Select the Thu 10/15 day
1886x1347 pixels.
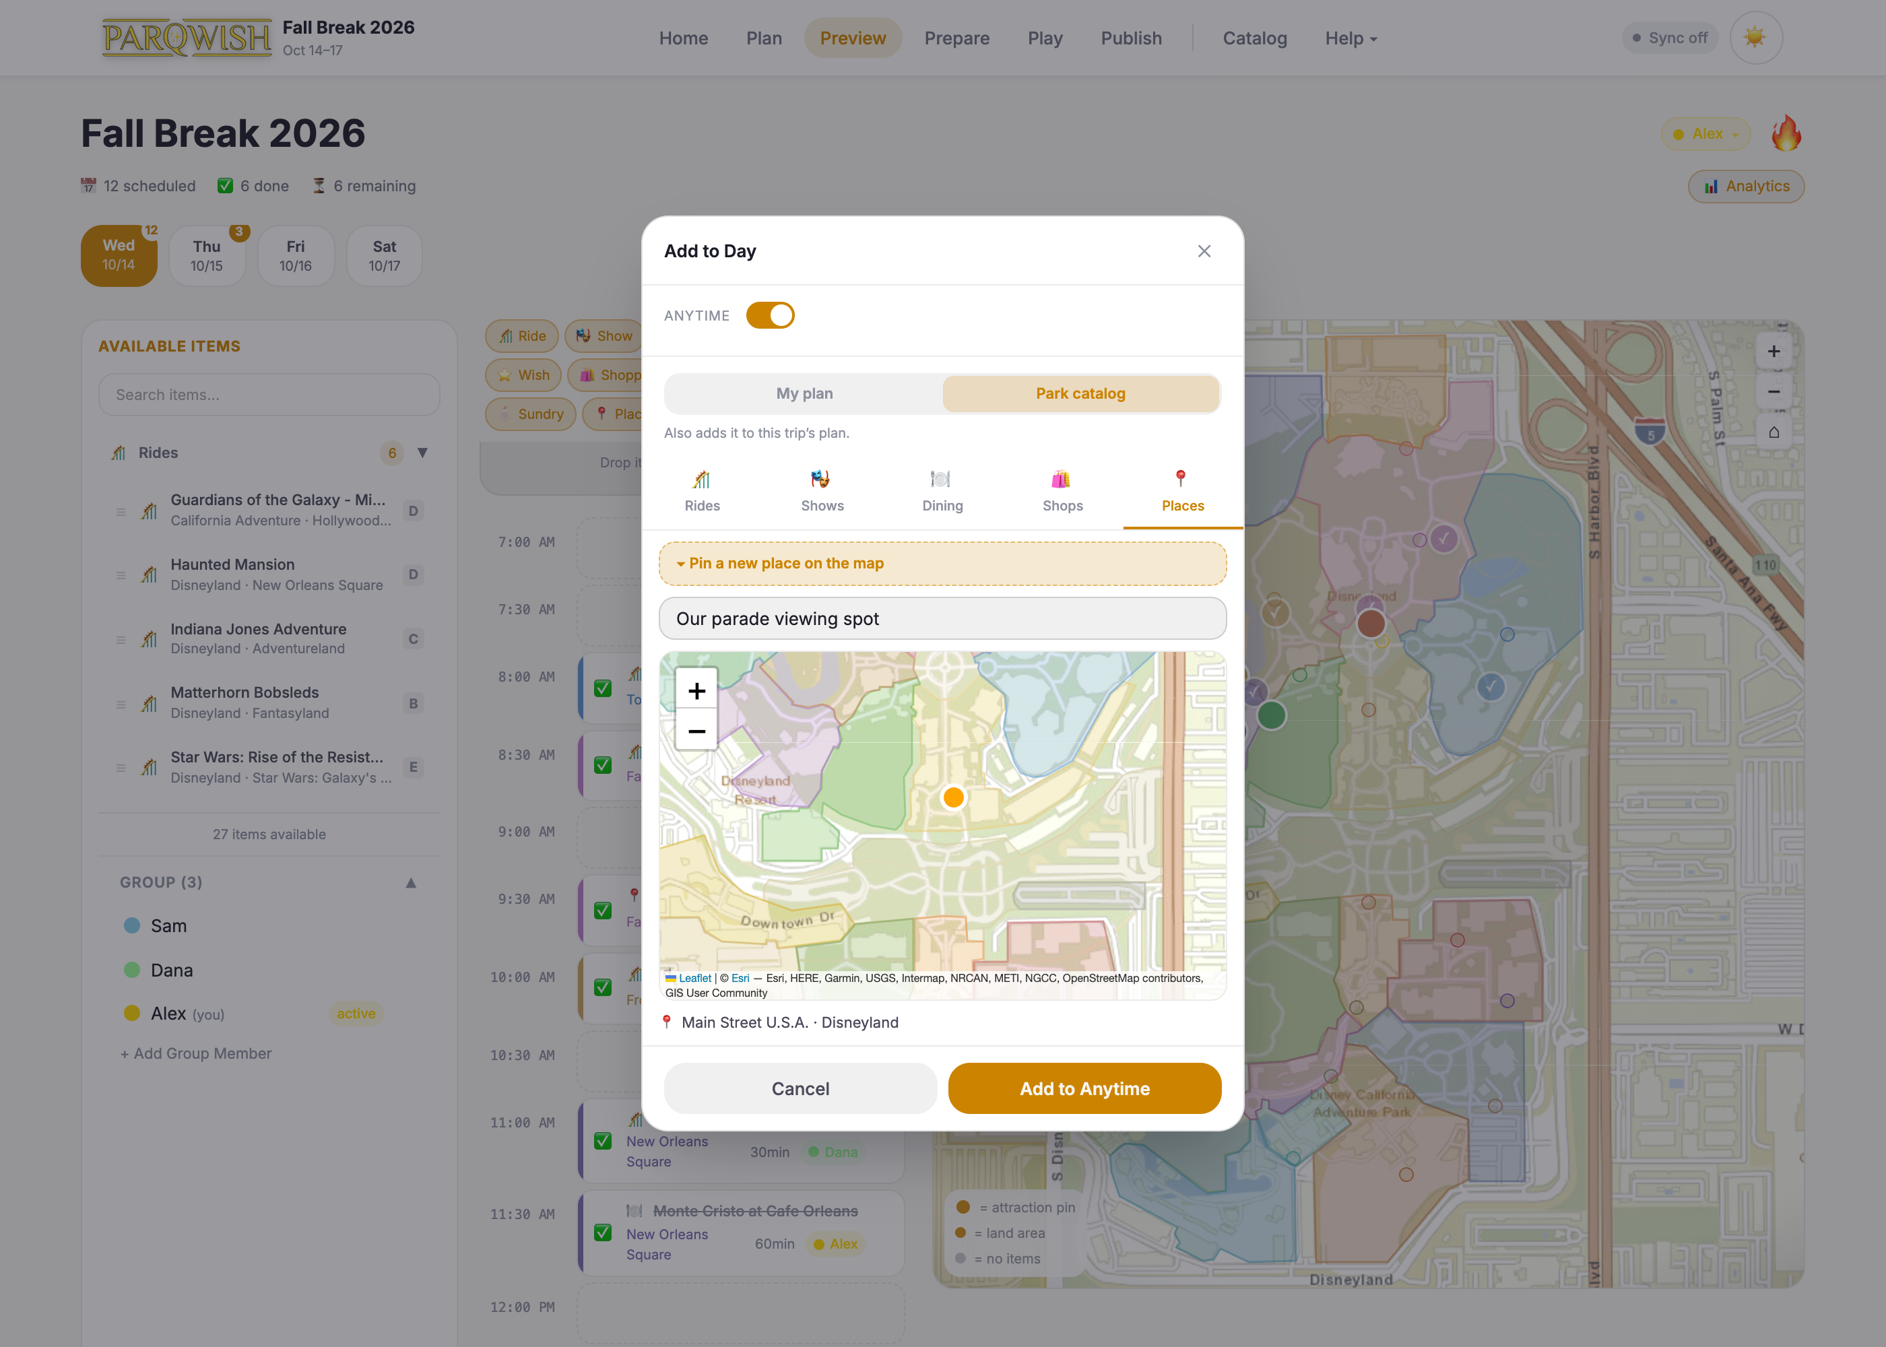tap(207, 255)
